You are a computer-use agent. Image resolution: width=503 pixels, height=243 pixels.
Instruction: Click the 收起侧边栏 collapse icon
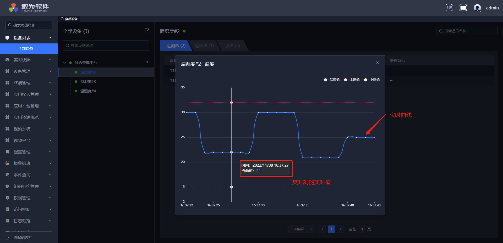(x=7, y=238)
